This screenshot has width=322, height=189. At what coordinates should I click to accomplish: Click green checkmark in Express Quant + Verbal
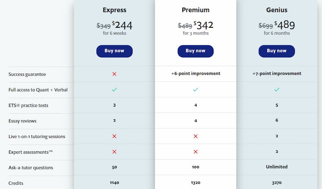point(114,89)
